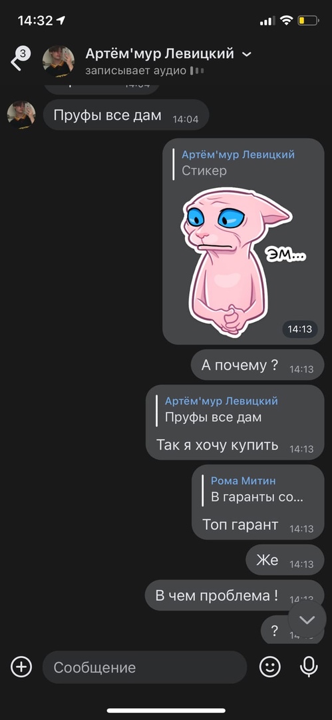Select the 'В чем проблема !' message

coord(234,595)
